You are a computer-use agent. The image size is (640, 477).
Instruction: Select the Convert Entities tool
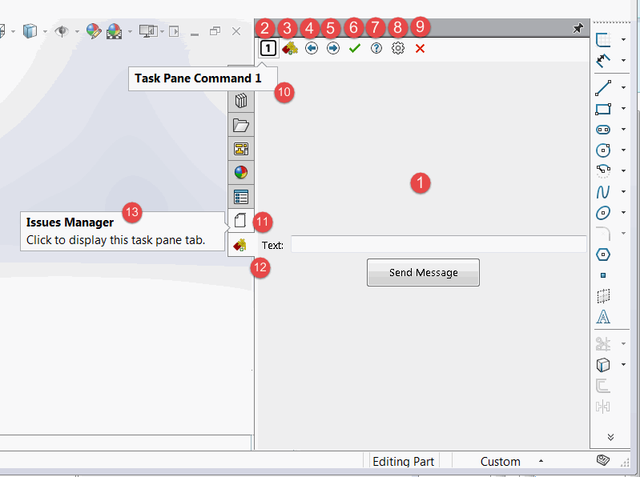click(603, 364)
